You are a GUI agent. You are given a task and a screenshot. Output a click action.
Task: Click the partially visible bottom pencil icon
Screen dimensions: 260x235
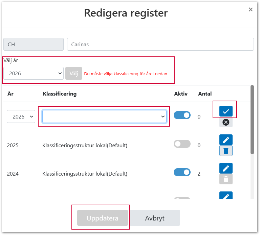(226, 196)
